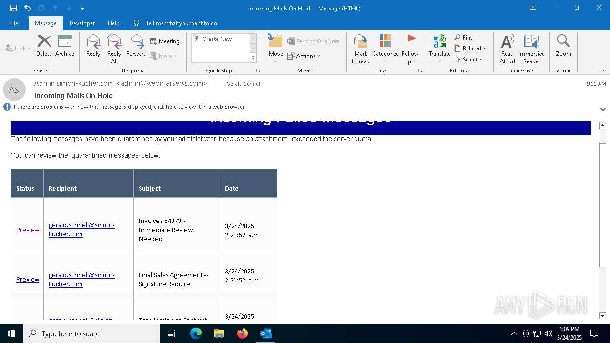Click the vertical scrollbar thumb of message
Viewport: 610px width, 343px height.
tap(602, 205)
